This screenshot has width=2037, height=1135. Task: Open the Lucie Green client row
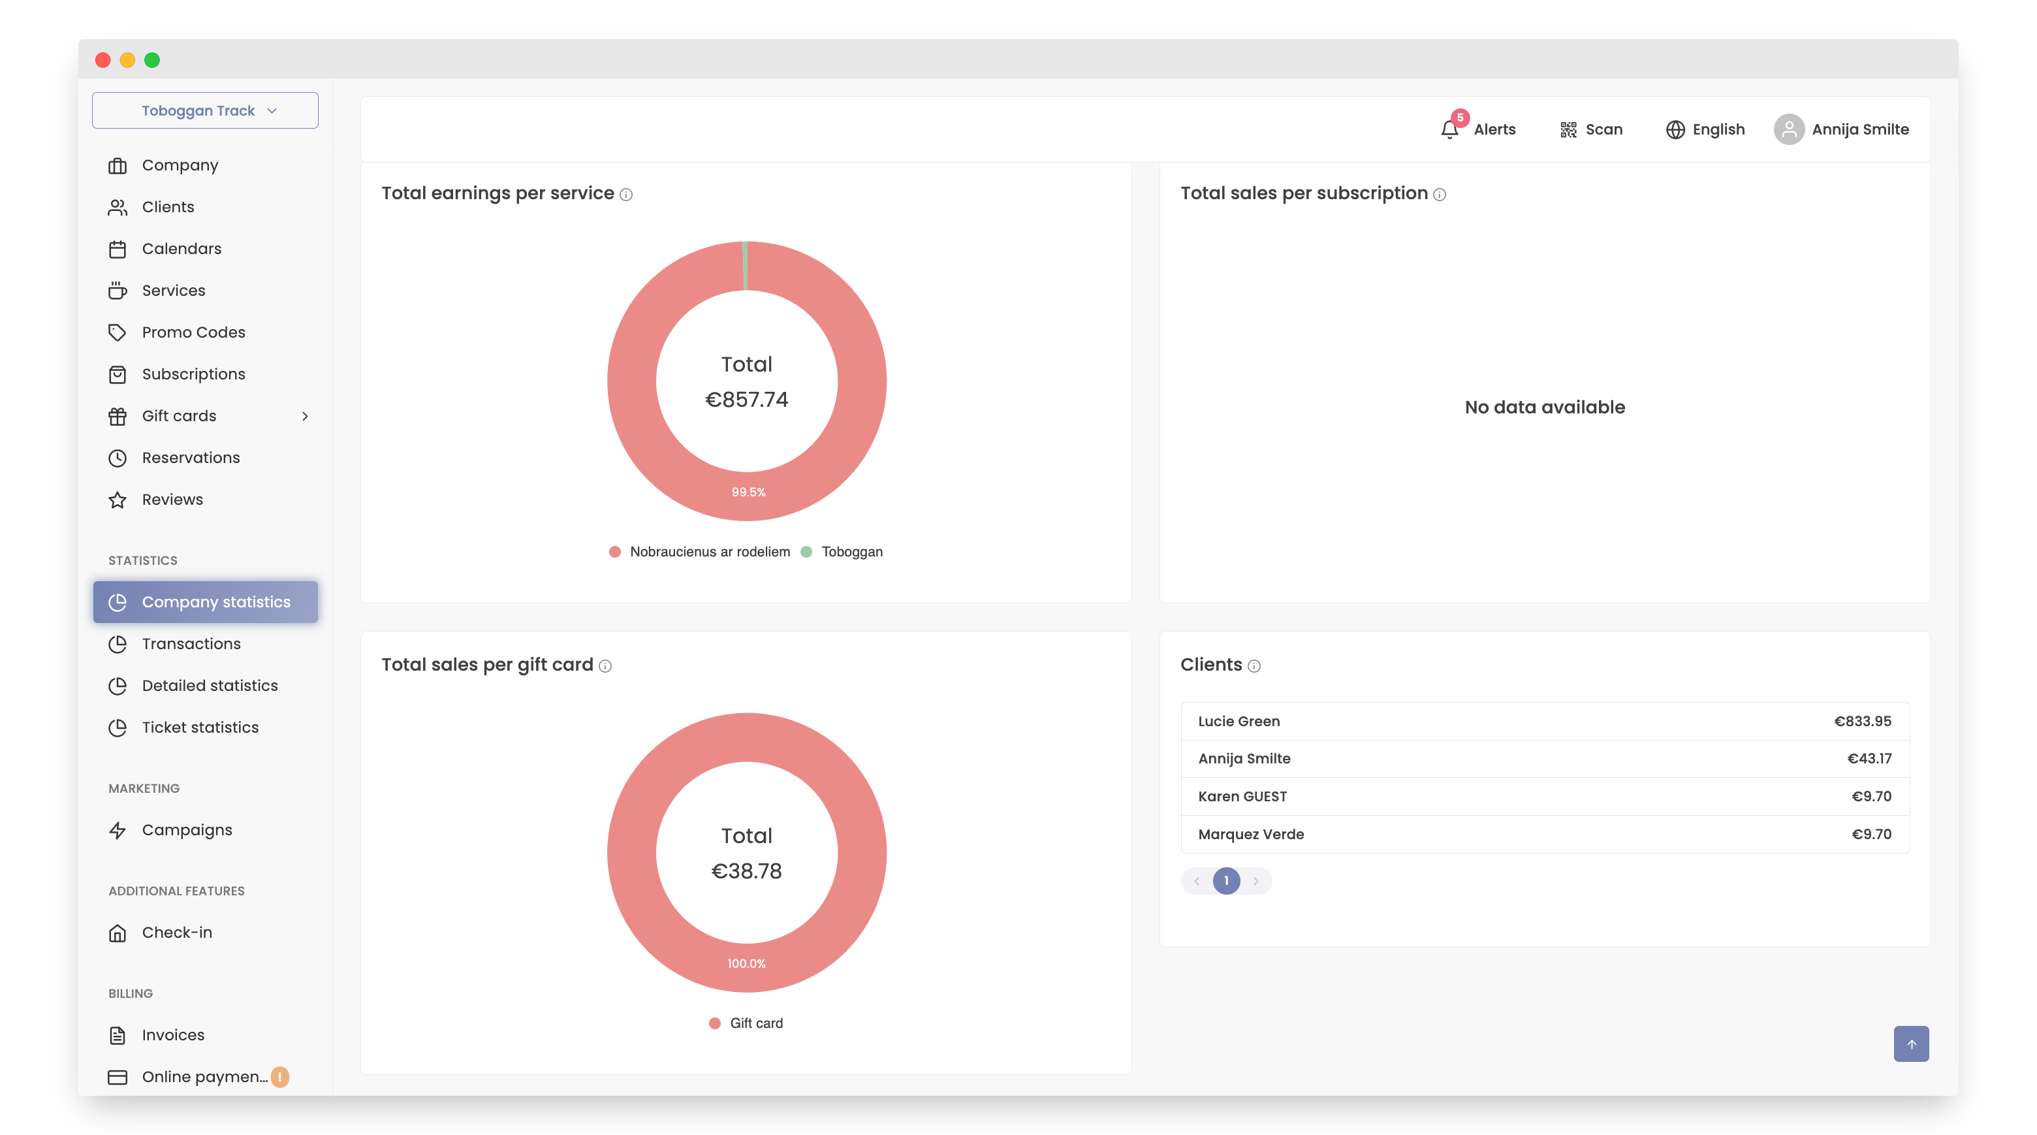pyautogui.click(x=1544, y=720)
